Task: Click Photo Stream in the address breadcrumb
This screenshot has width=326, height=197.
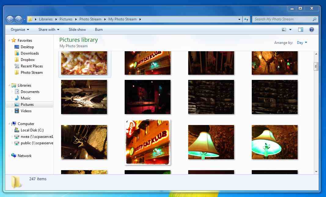Action: pyautogui.click(x=90, y=19)
